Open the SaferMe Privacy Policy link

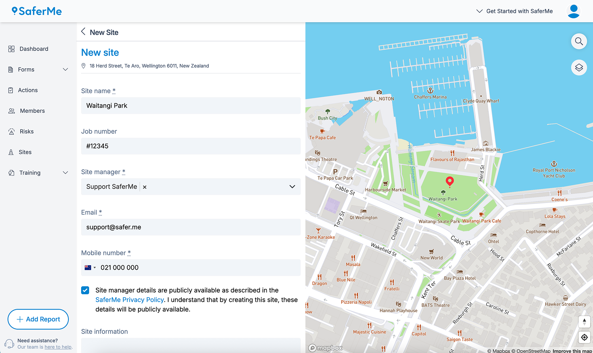129,300
